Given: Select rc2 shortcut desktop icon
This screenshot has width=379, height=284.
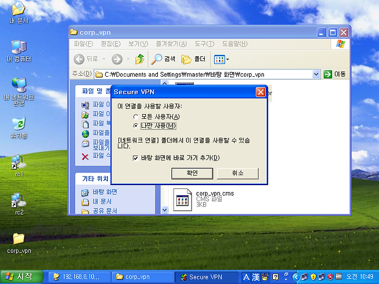Looking at the screenshot, I should click(19, 204).
